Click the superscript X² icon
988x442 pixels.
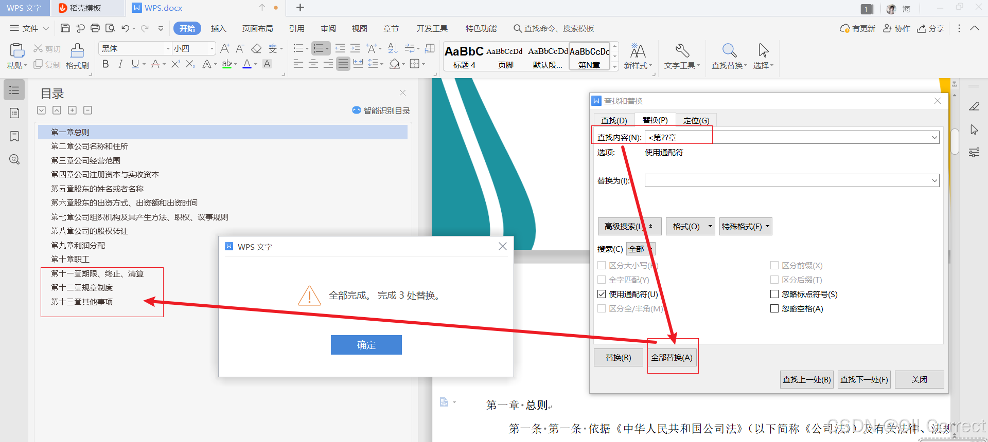click(x=175, y=64)
